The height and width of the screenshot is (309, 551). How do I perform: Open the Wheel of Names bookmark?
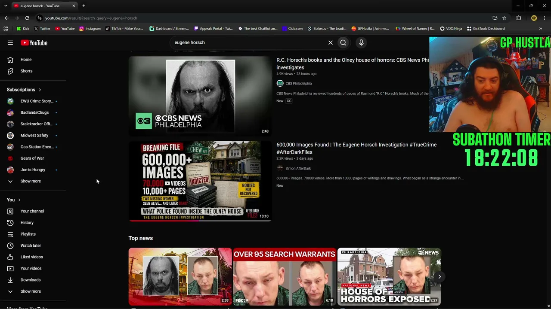pyautogui.click(x=415, y=29)
